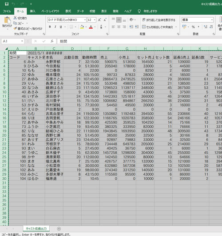The height and width of the screenshot is (236, 222).
Task: Click the increase decimal icon
Action: tap(206, 27)
